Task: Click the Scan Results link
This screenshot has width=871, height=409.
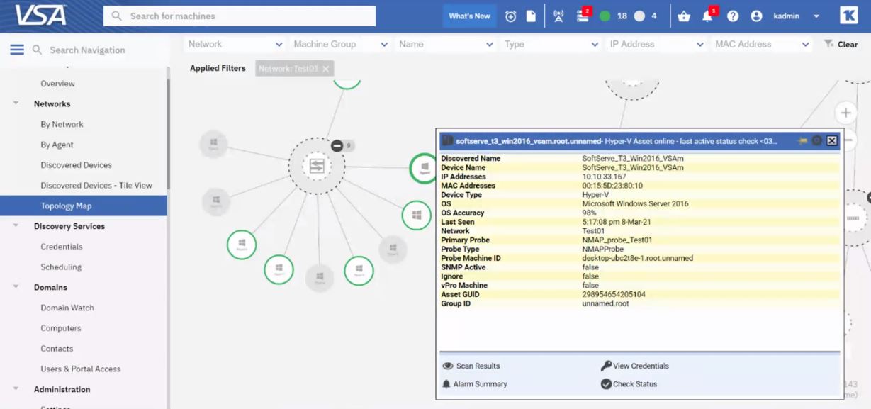Action: pos(478,366)
